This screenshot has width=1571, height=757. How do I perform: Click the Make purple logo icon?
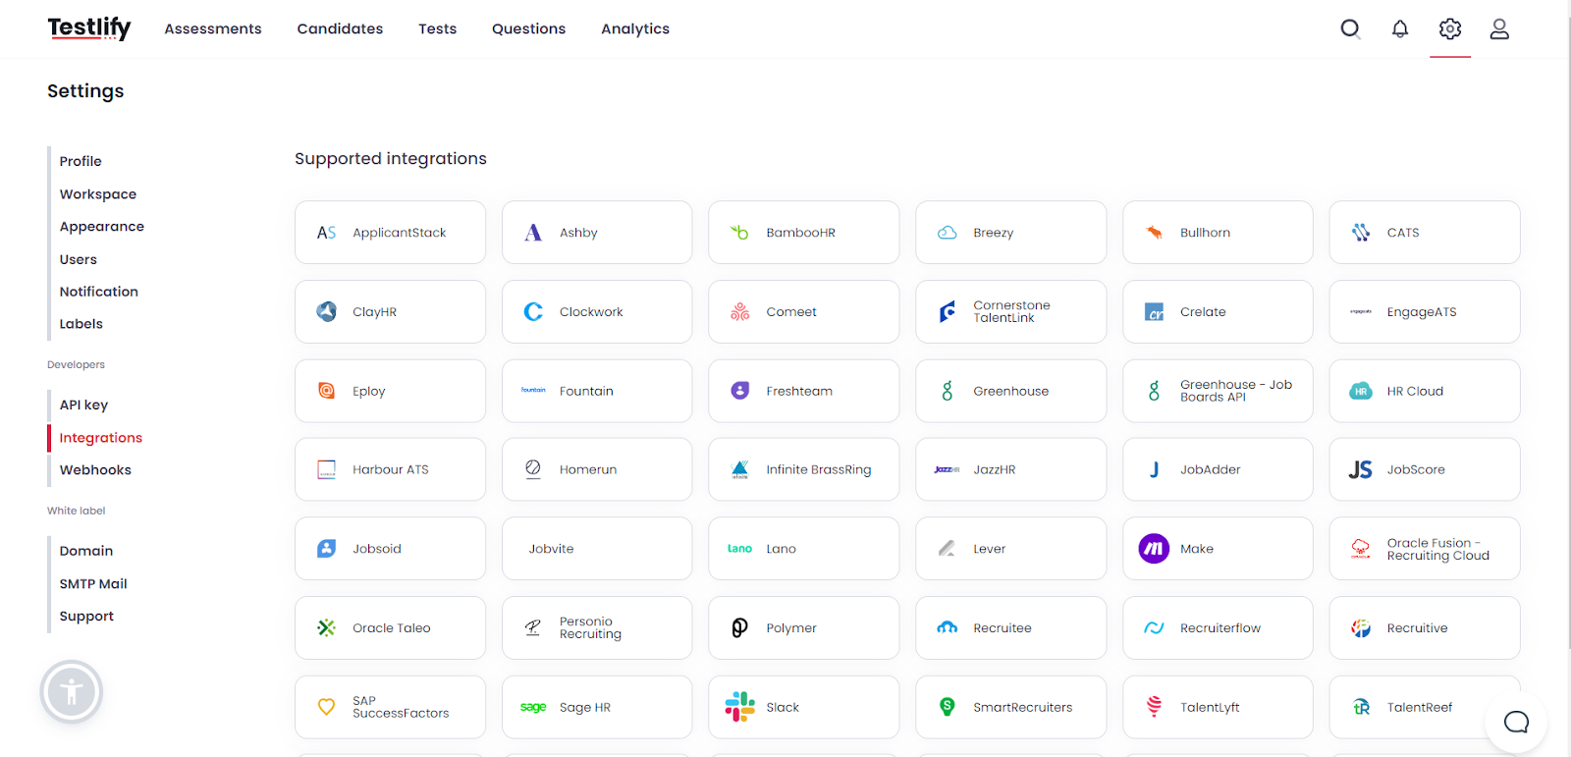[1154, 549]
